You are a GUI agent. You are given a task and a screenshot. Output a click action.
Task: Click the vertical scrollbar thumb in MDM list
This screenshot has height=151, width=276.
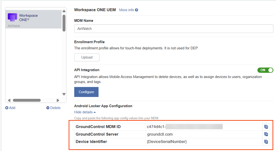(64, 23)
